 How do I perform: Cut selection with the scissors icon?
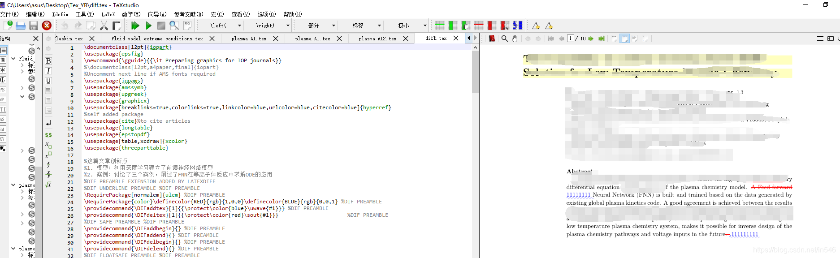pyautogui.click(x=104, y=26)
